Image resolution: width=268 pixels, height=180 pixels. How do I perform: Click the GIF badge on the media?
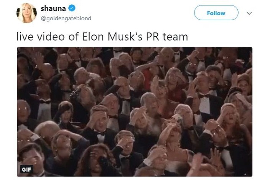point(27,169)
